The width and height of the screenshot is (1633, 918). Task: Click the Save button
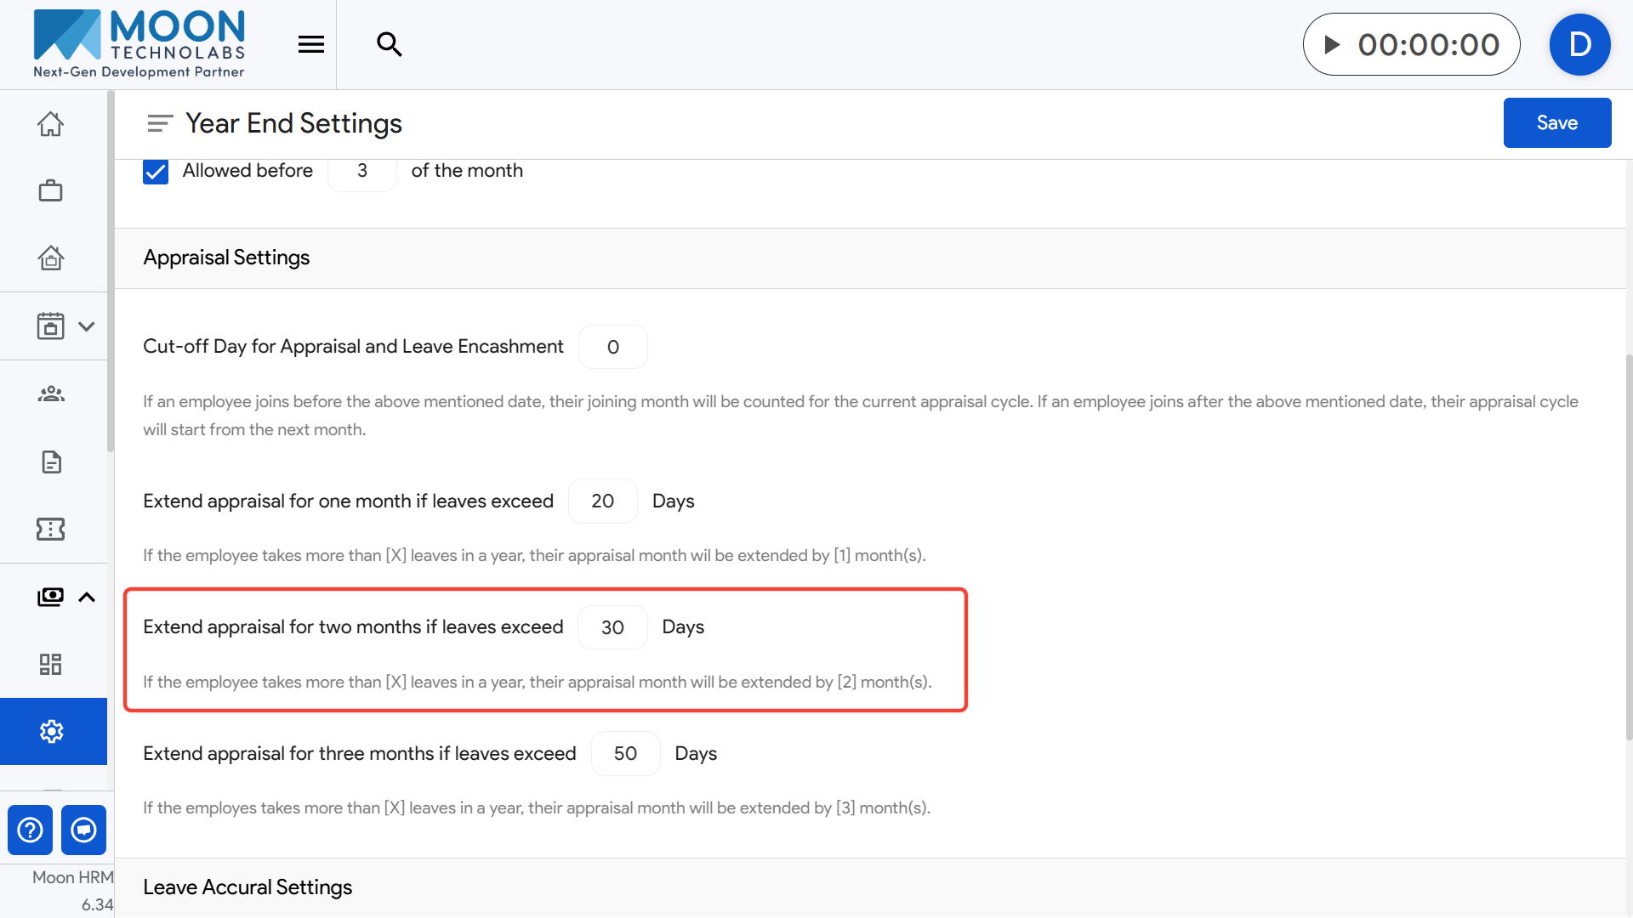point(1556,123)
